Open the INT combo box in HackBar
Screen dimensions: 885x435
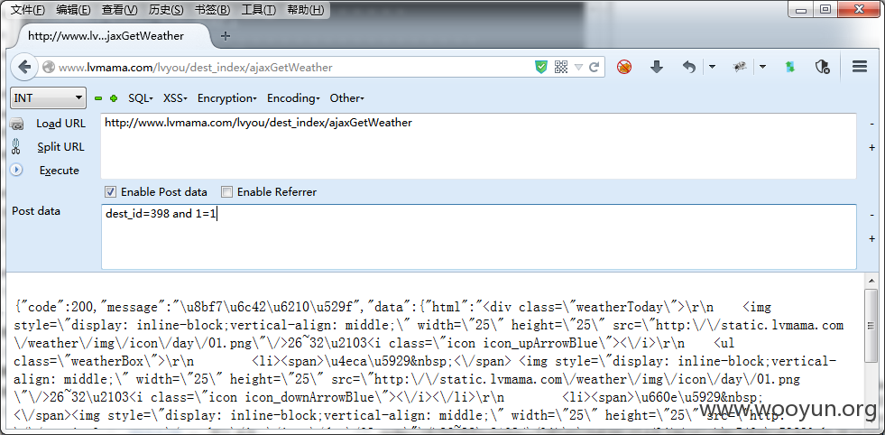[49, 97]
